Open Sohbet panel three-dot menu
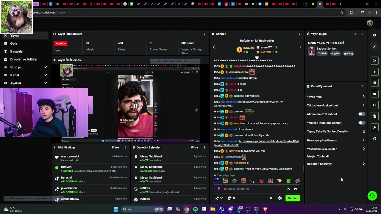 [x=299, y=34]
